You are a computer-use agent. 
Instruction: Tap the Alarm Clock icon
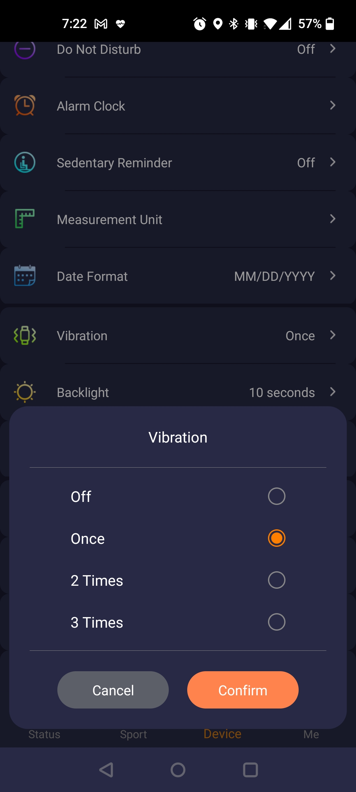[x=25, y=106]
